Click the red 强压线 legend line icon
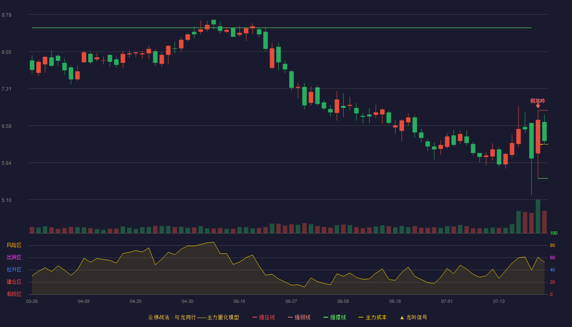Screen dimensions: 572x327 (255, 317)
